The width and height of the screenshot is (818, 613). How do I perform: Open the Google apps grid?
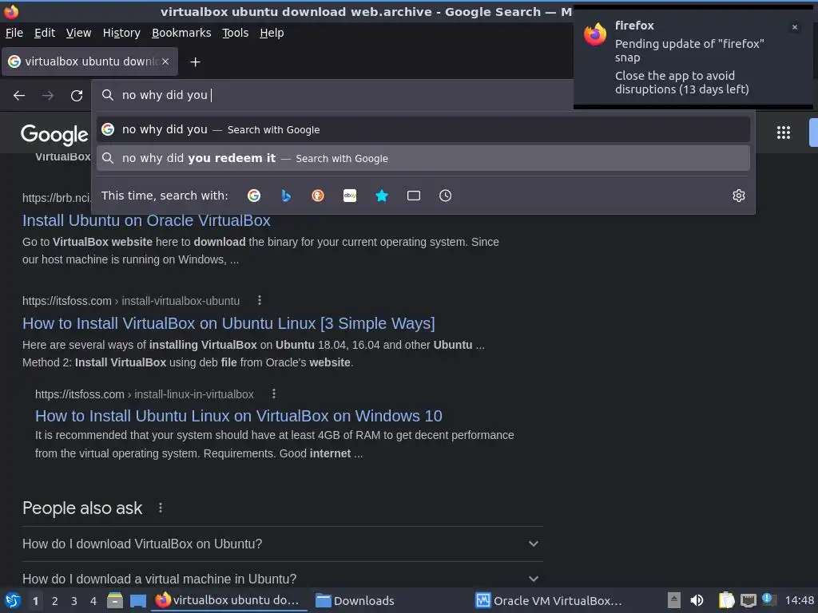tap(784, 132)
